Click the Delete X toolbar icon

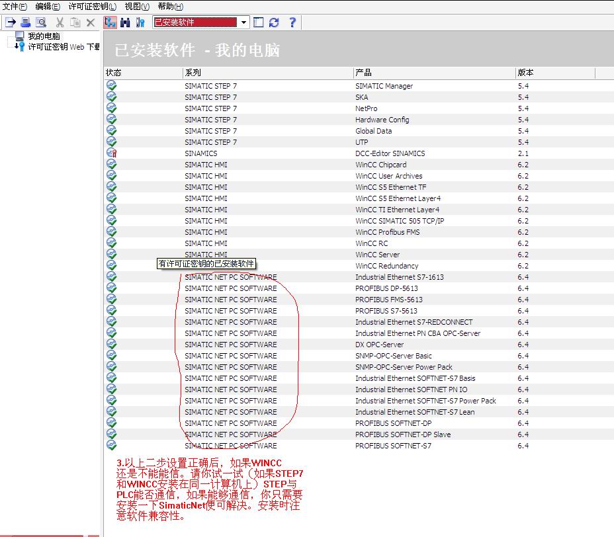[x=91, y=22]
